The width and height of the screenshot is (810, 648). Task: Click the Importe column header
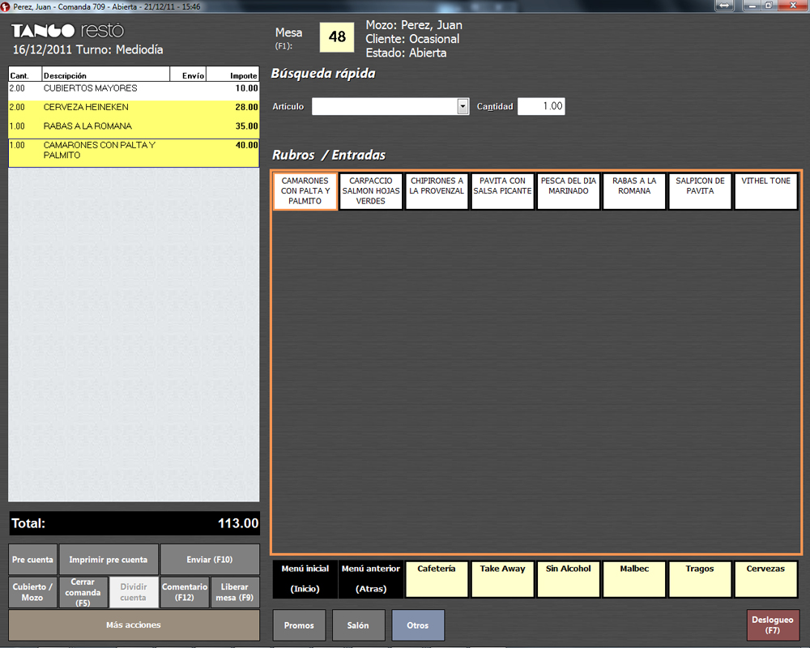[x=233, y=75]
